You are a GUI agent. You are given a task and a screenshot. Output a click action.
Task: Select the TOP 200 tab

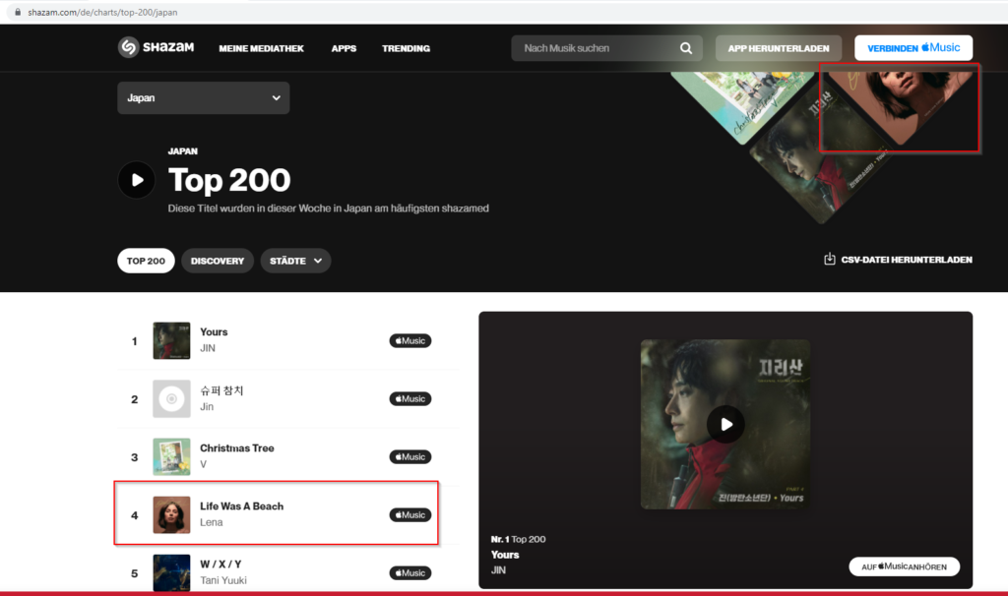pos(146,261)
